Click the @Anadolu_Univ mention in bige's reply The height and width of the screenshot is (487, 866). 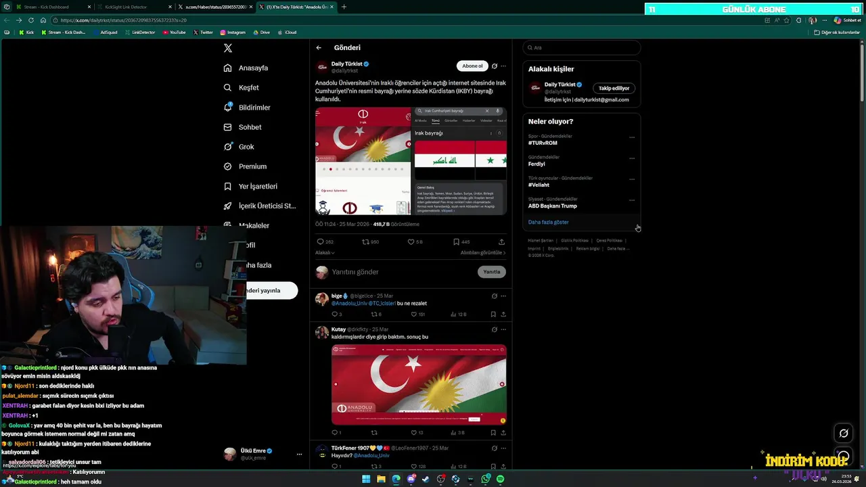coord(349,303)
